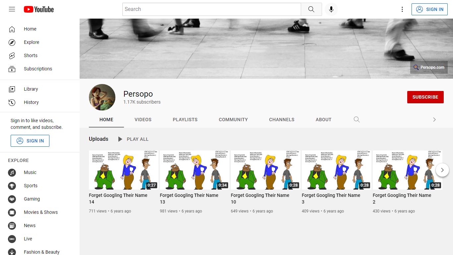Click the Library label in sidebar
The image size is (453, 255).
31,89
